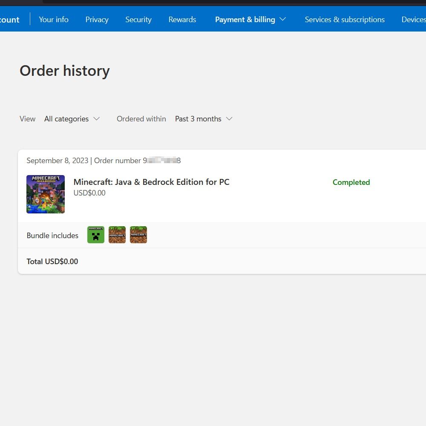
Task: Navigate to Security settings
Action: point(138,19)
